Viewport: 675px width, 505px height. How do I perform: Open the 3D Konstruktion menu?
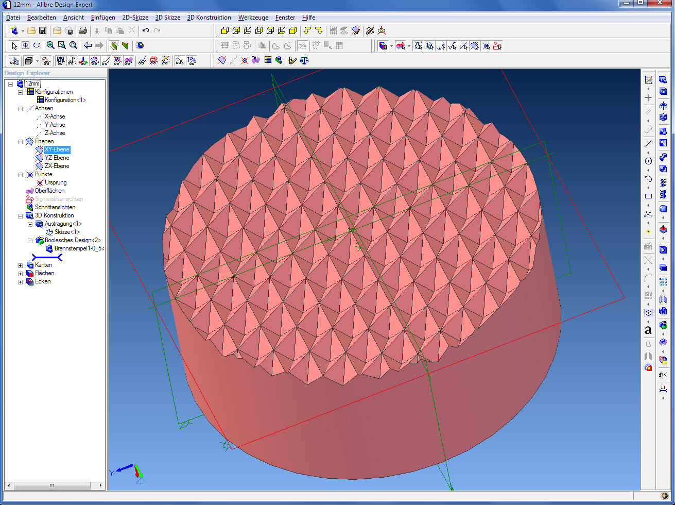[x=209, y=18]
